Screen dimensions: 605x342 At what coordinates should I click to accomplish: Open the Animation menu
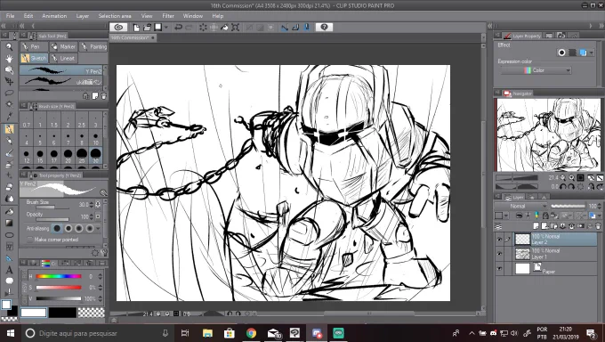click(x=54, y=16)
